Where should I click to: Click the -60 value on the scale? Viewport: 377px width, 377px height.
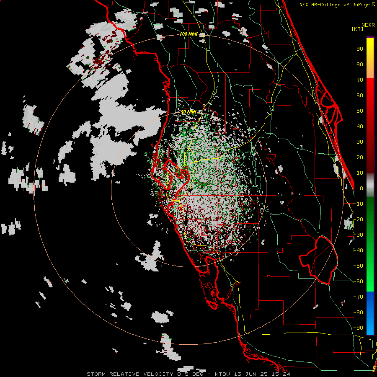click(x=358, y=281)
